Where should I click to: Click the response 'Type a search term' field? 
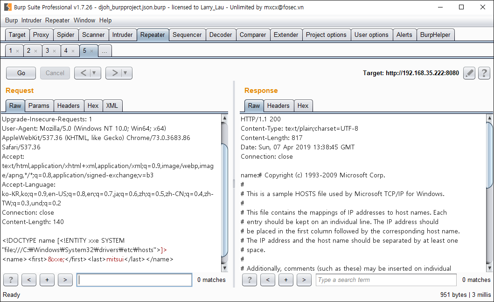(x=386, y=280)
